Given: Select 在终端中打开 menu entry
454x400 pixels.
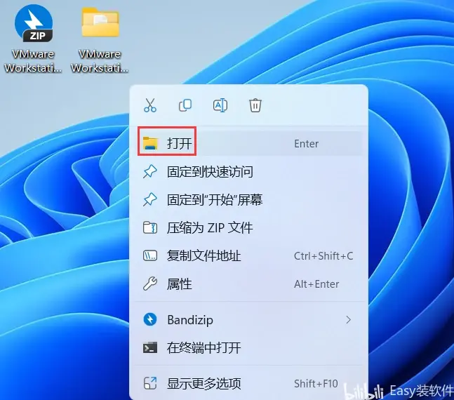Looking at the screenshot, I should (249, 348).
